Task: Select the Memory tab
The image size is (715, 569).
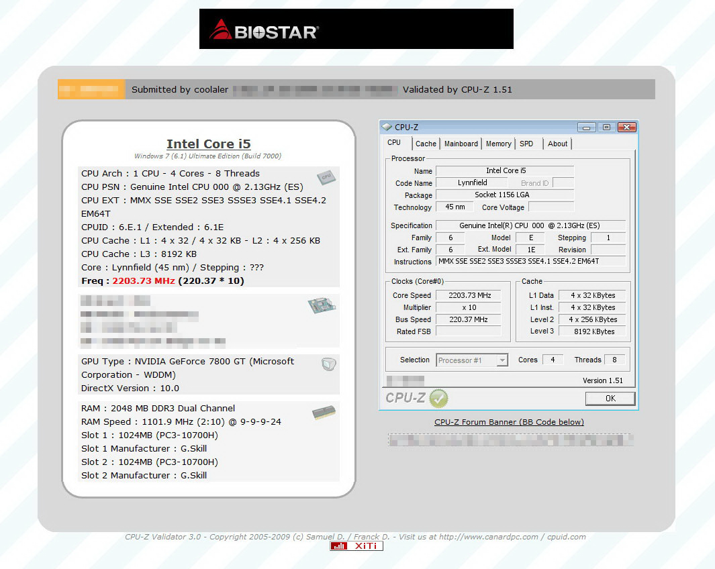Action: pyautogui.click(x=498, y=144)
